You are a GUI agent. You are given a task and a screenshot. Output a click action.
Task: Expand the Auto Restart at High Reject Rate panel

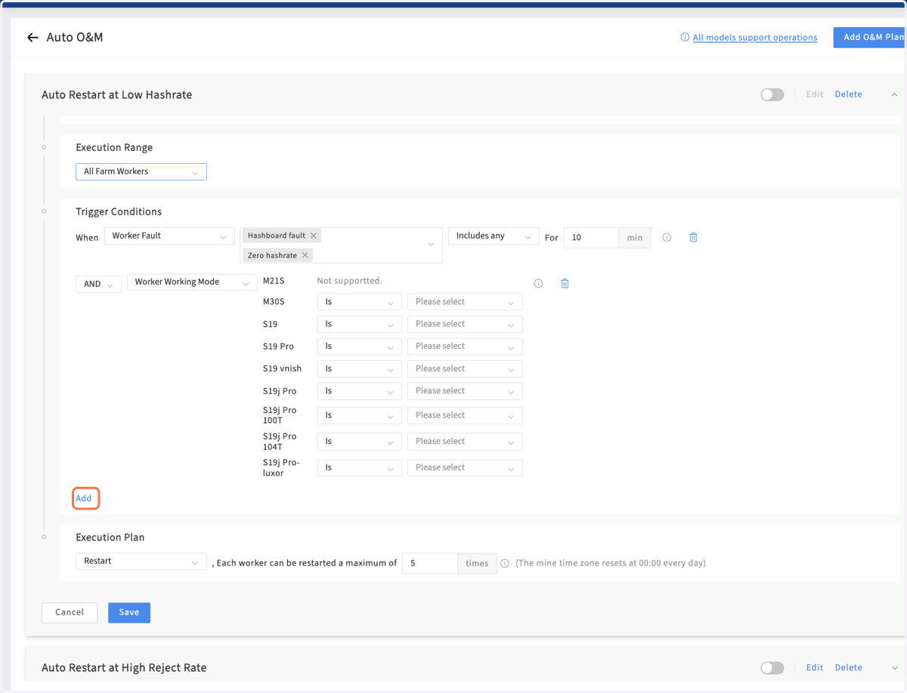pos(894,668)
